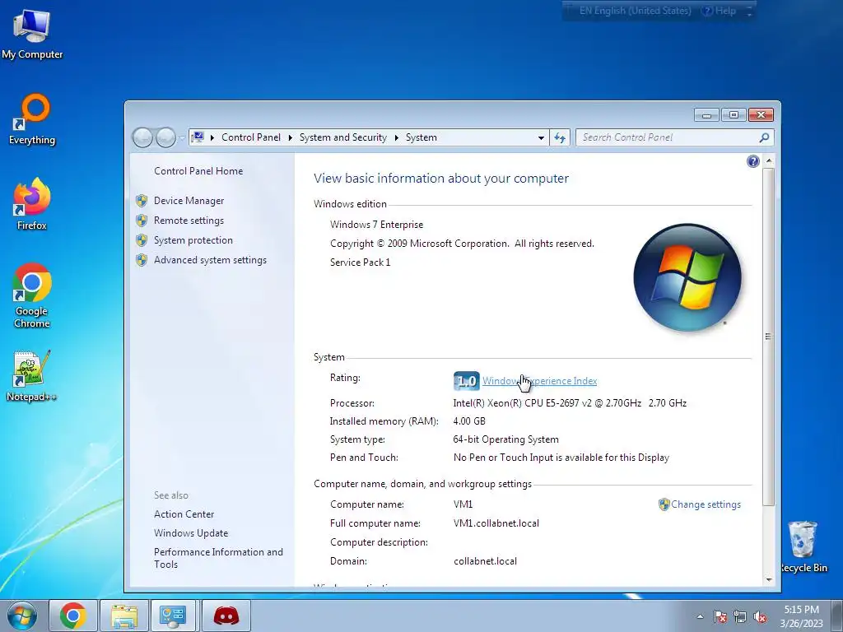The height and width of the screenshot is (632, 843).
Task: Click the 1.0 rating badge
Action: [x=466, y=381]
